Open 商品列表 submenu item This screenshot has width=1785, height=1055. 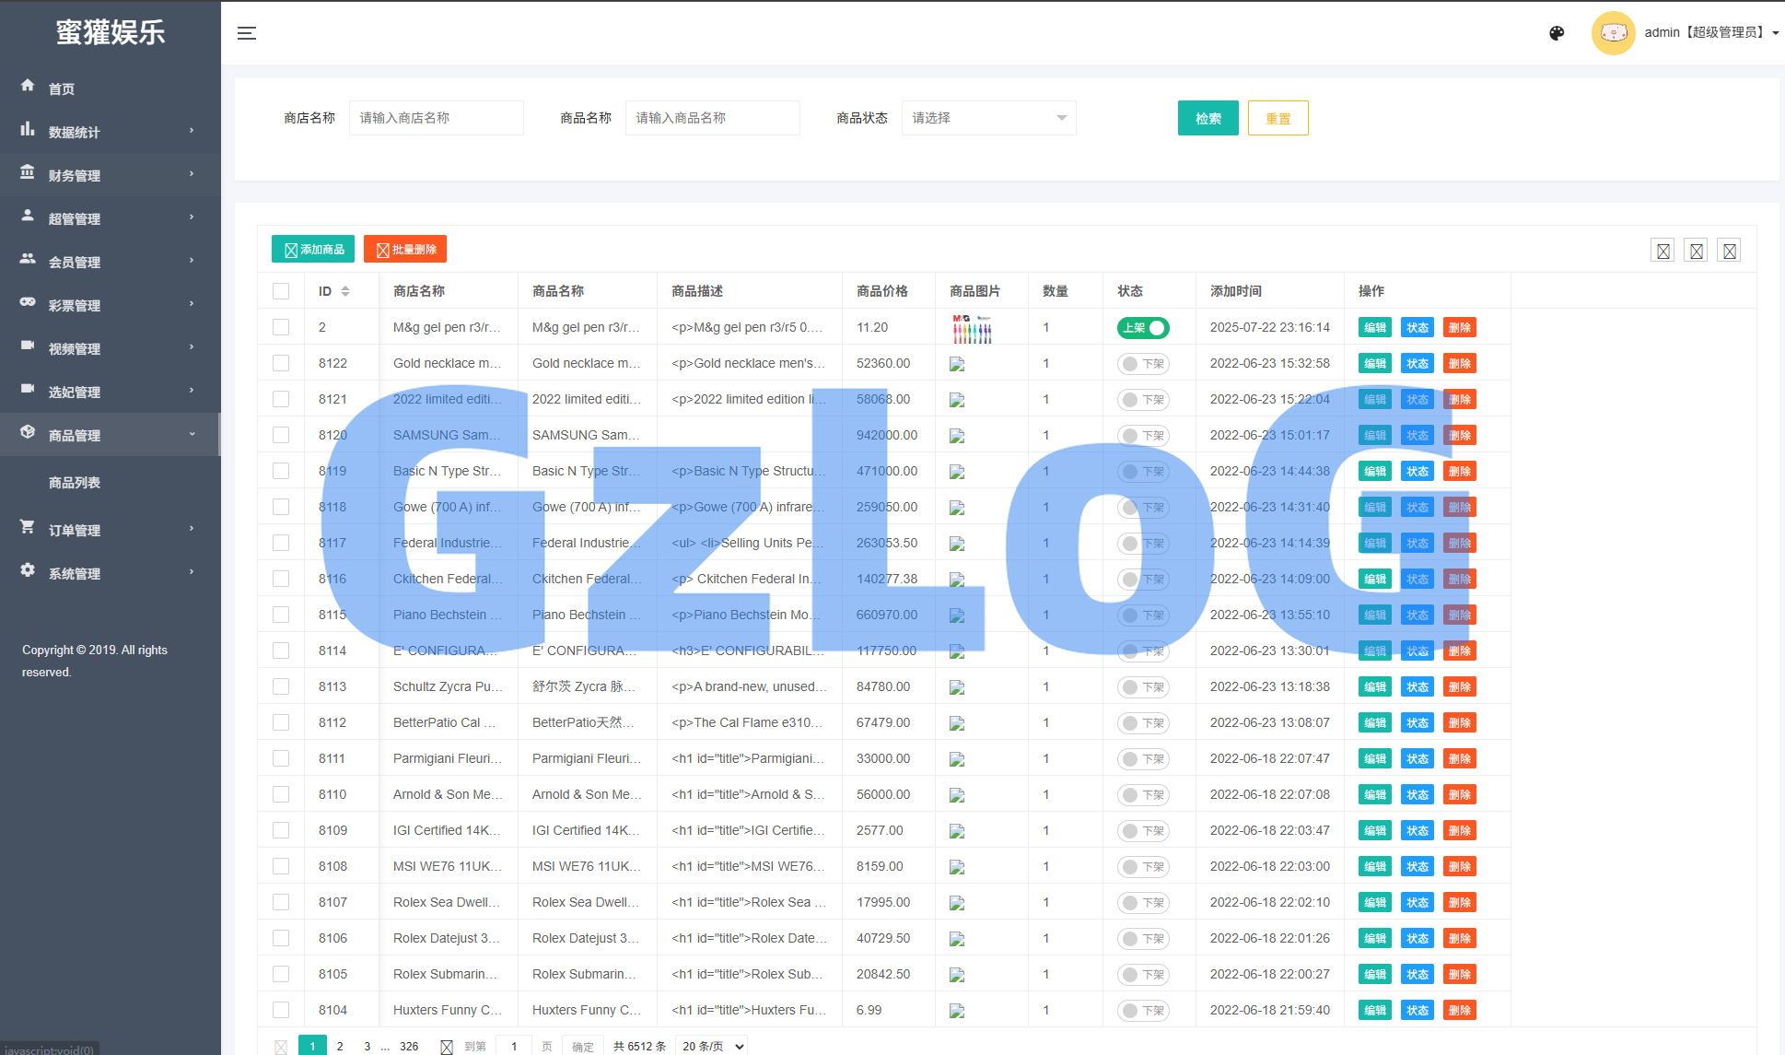click(75, 483)
